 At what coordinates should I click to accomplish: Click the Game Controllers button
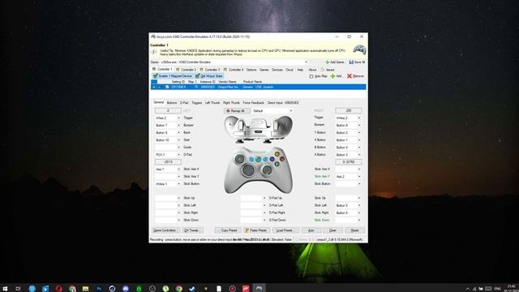tap(165, 230)
